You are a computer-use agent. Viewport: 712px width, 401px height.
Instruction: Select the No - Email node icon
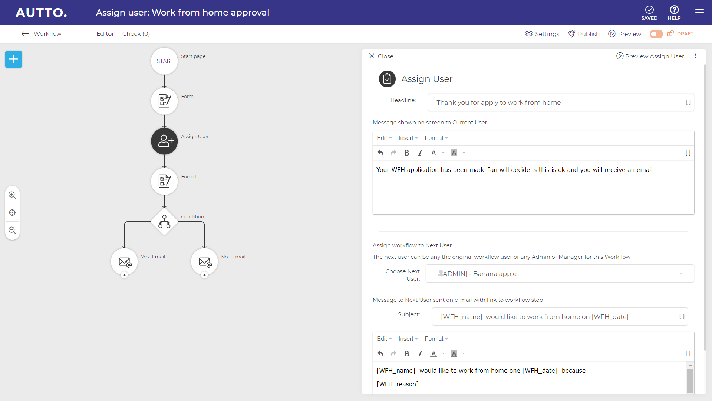(204, 261)
